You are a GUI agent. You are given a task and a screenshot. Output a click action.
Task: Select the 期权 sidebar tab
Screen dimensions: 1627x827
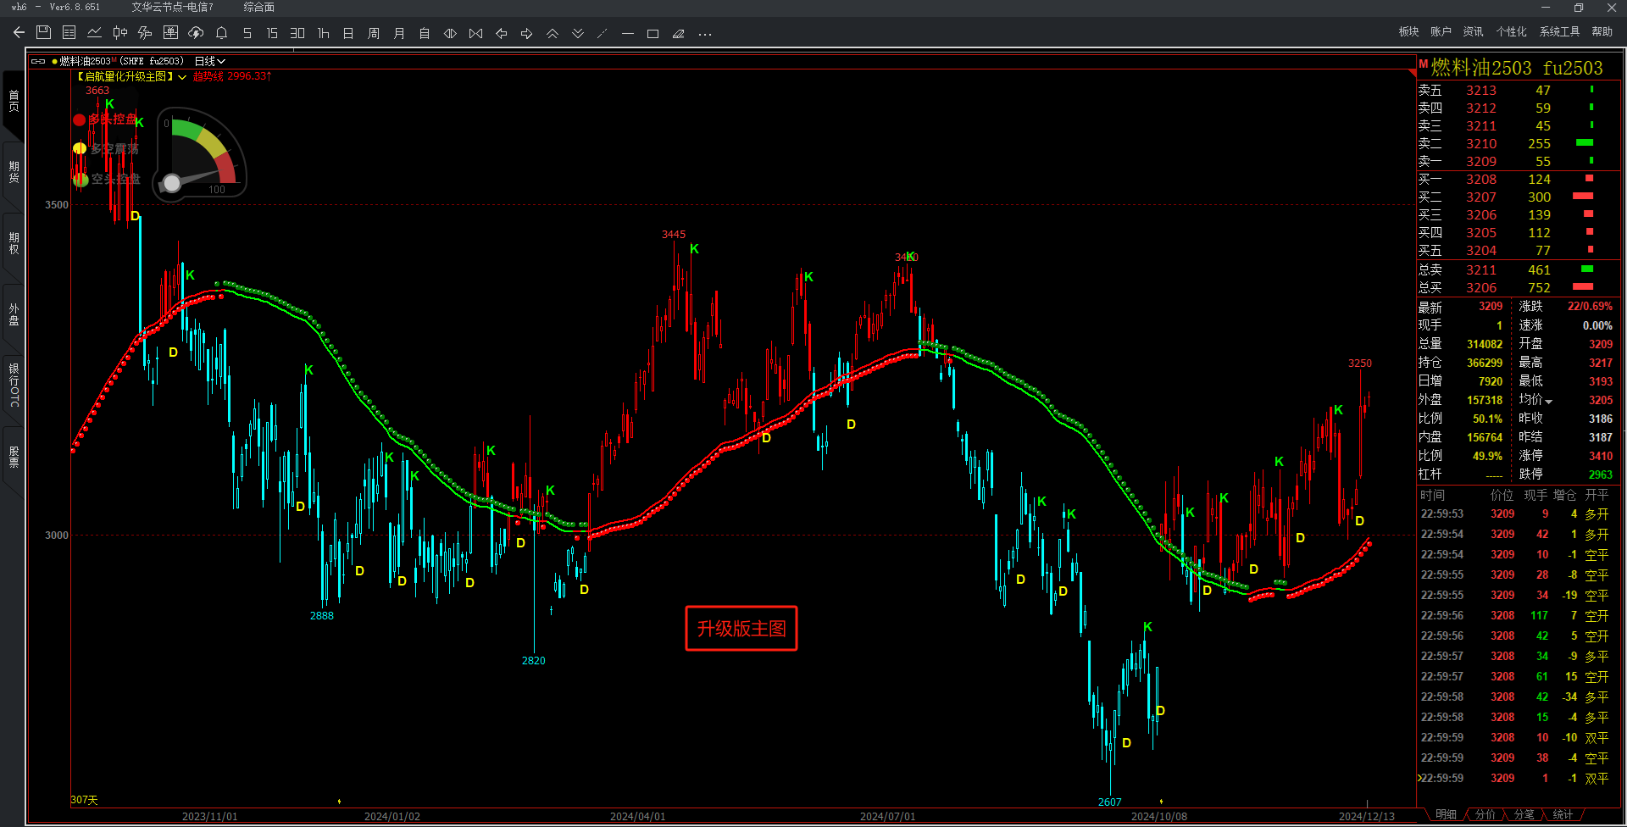tap(14, 243)
